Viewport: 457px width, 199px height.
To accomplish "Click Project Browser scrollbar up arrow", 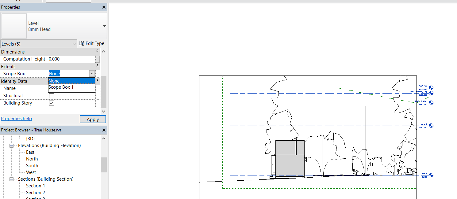I will (104, 138).
